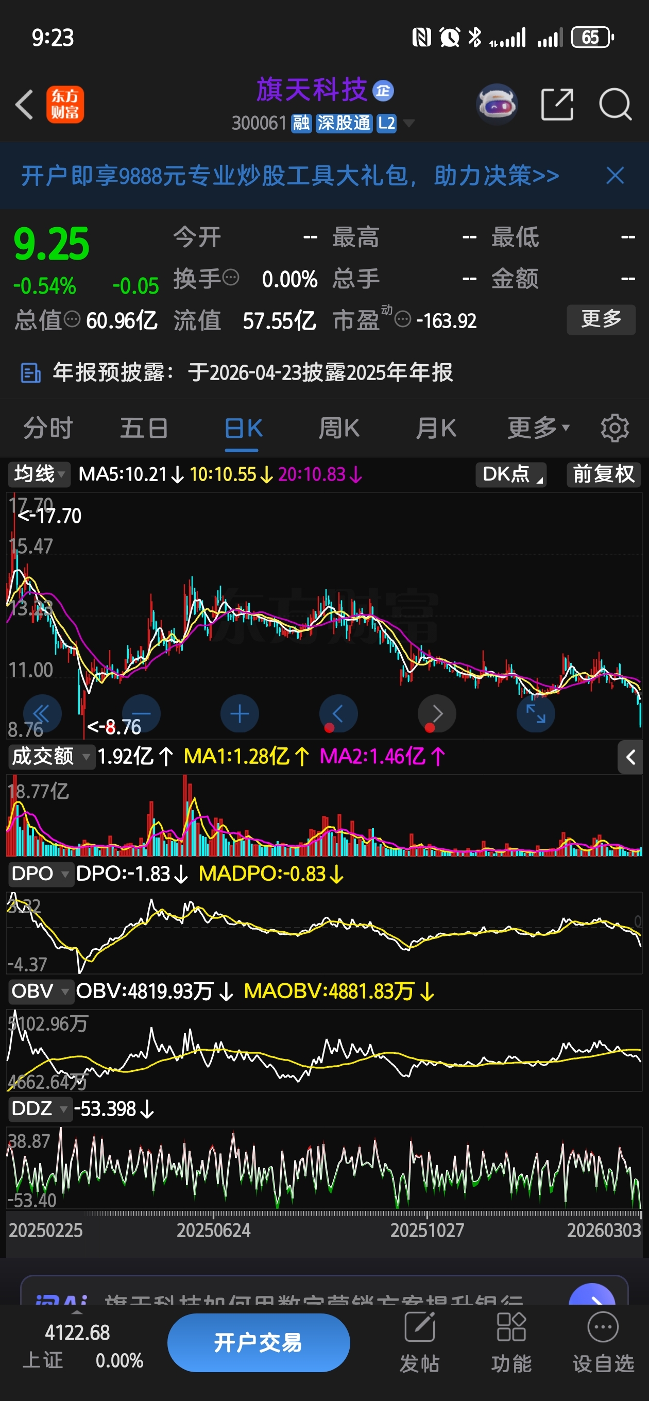649x1401 pixels.
Task: Open DPO indicator dropdown
Action: [x=41, y=874]
